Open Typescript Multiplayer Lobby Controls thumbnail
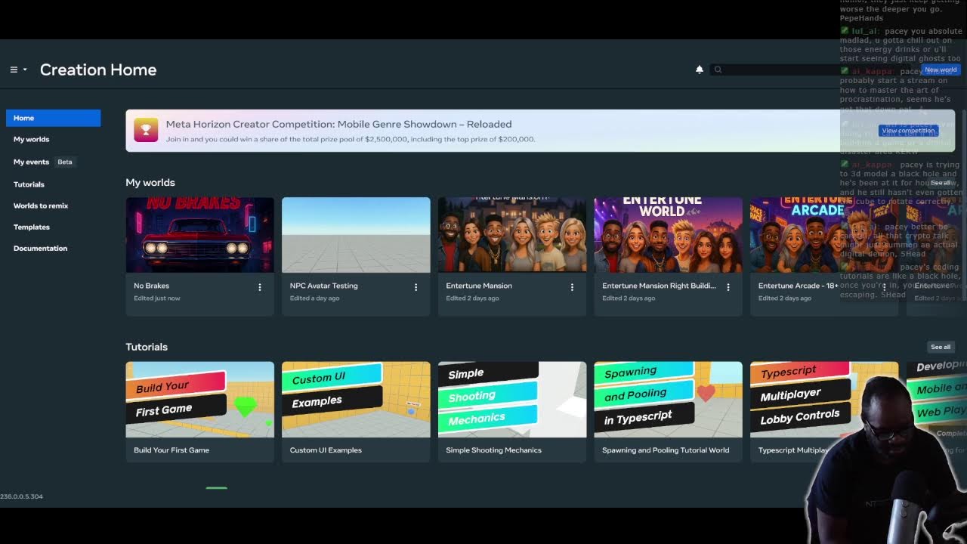967x544 pixels. tap(824, 399)
